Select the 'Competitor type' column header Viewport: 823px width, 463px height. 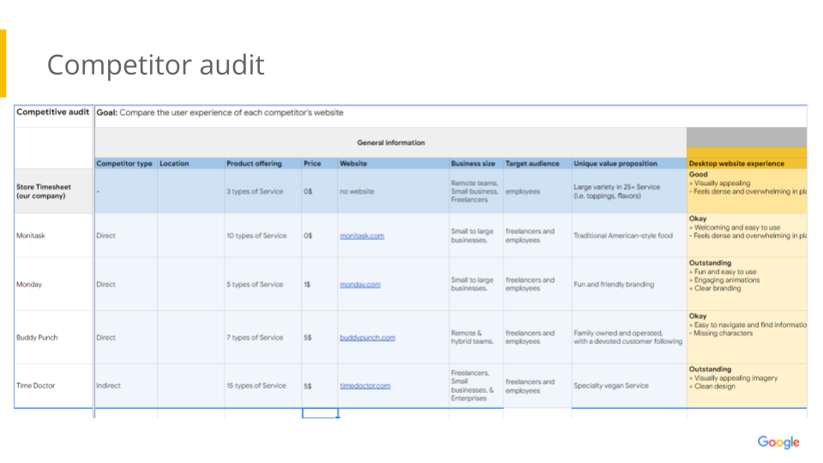124,163
